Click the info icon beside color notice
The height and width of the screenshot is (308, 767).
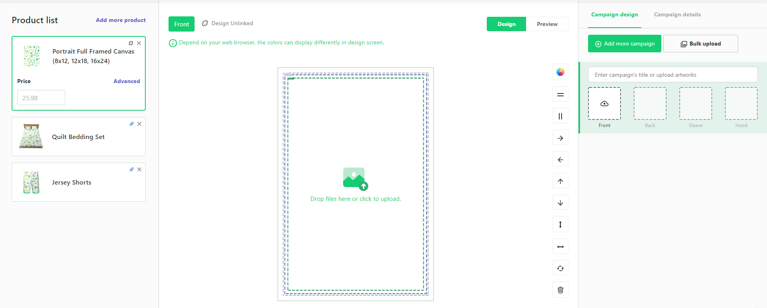pyautogui.click(x=173, y=43)
